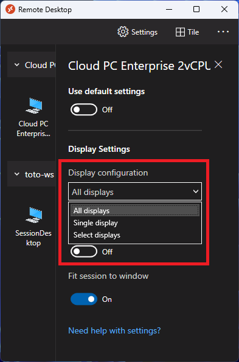239x362 pixels.
Task: Collapse the Cloud PC workspace group
Action: pyautogui.click(x=17, y=65)
